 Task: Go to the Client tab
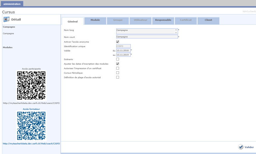(x=208, y=20)
